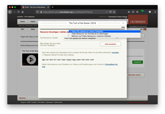Open the Hilfe help link
This screenshot has height=114, width=165.
tap(123, 27)
